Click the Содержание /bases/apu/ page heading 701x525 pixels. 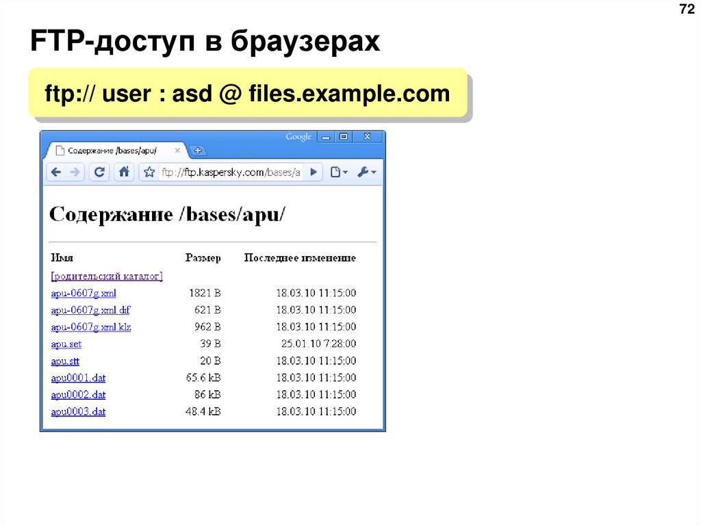tap(167, 215)
